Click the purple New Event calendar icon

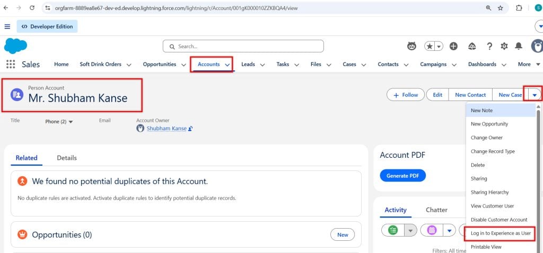pyautogui.click(x=432, y=230)
